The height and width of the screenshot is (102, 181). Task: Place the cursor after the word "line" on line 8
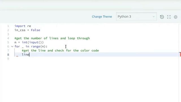[29, 55]
